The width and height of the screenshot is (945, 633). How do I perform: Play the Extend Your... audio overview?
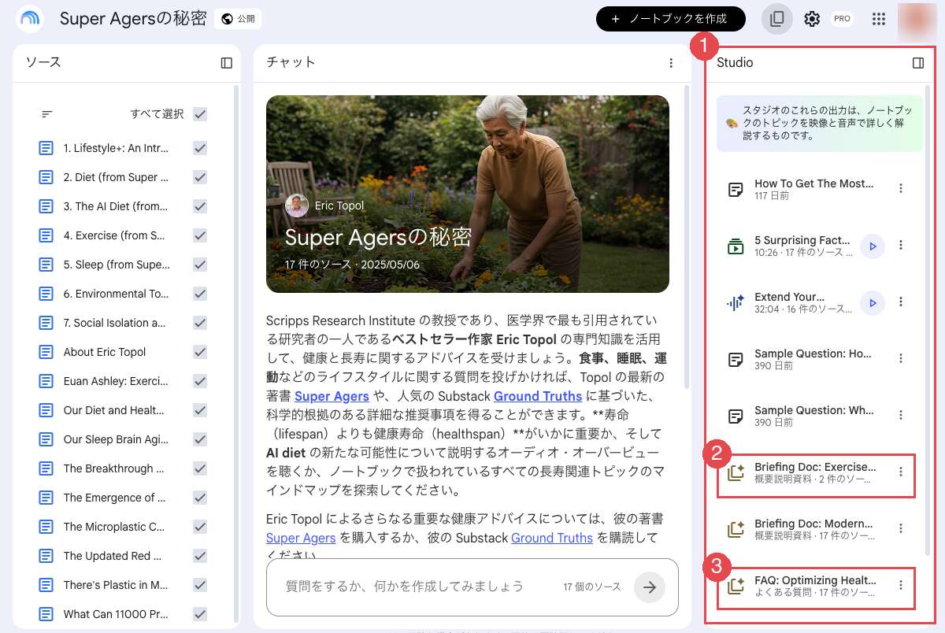coord(872,302)
